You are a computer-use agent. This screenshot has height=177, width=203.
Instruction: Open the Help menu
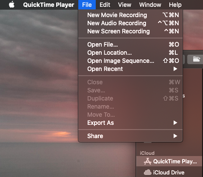coord(175,5)
